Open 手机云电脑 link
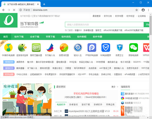 coord(93,74)
